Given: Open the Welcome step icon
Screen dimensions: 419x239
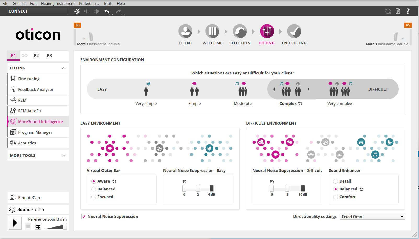Looking at the screenshot, I should click(212, 31).
